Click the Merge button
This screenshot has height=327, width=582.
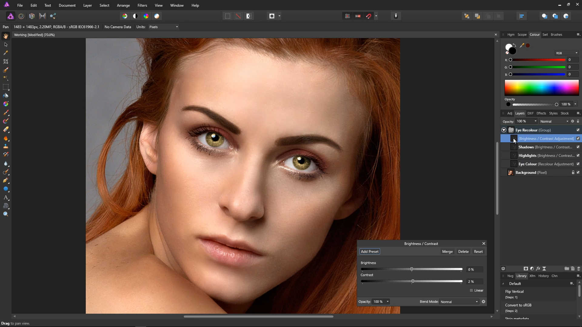tap(447, 252)
